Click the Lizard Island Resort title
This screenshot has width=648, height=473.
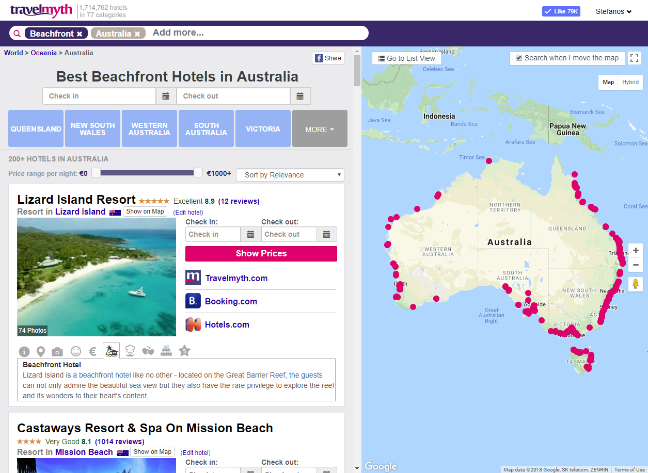tap(76, 200)
